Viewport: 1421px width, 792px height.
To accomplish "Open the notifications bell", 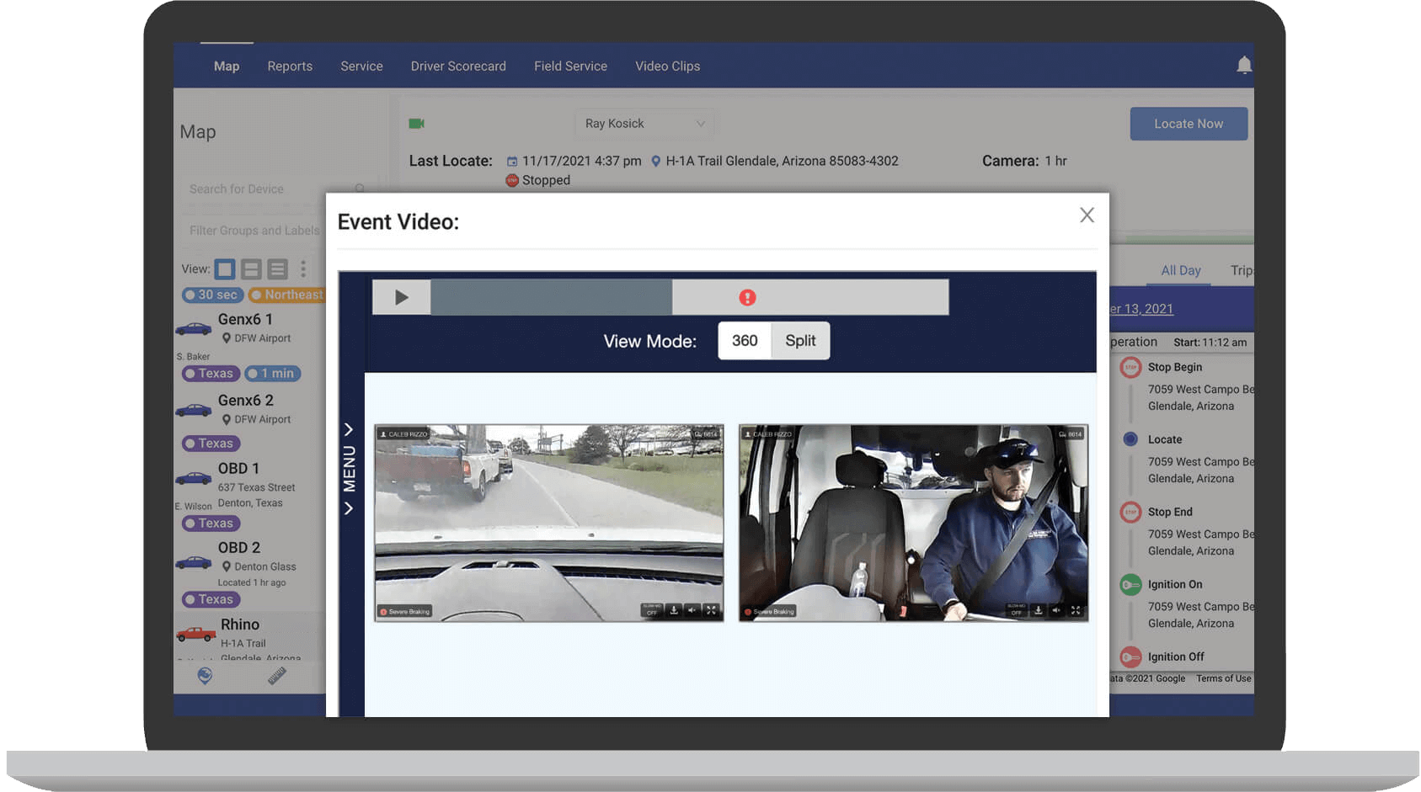I will 1243,66.
